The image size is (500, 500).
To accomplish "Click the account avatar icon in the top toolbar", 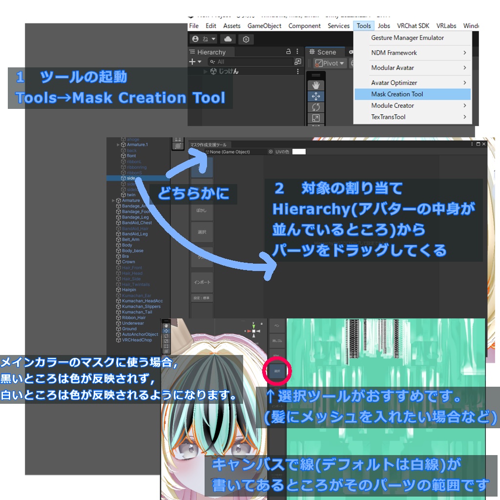I will point(196,39).
